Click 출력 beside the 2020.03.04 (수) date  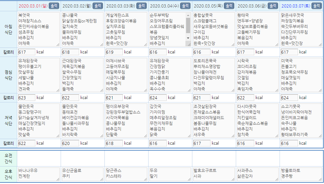pyautogui.click(x=185, y=6)
